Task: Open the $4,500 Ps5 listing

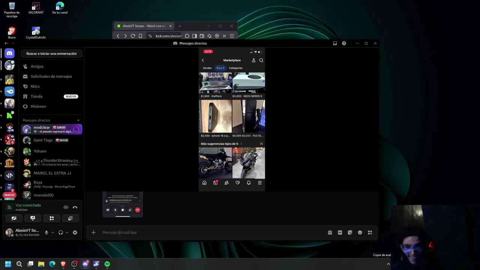Action: pyautogui.click(x=249, y=118)
